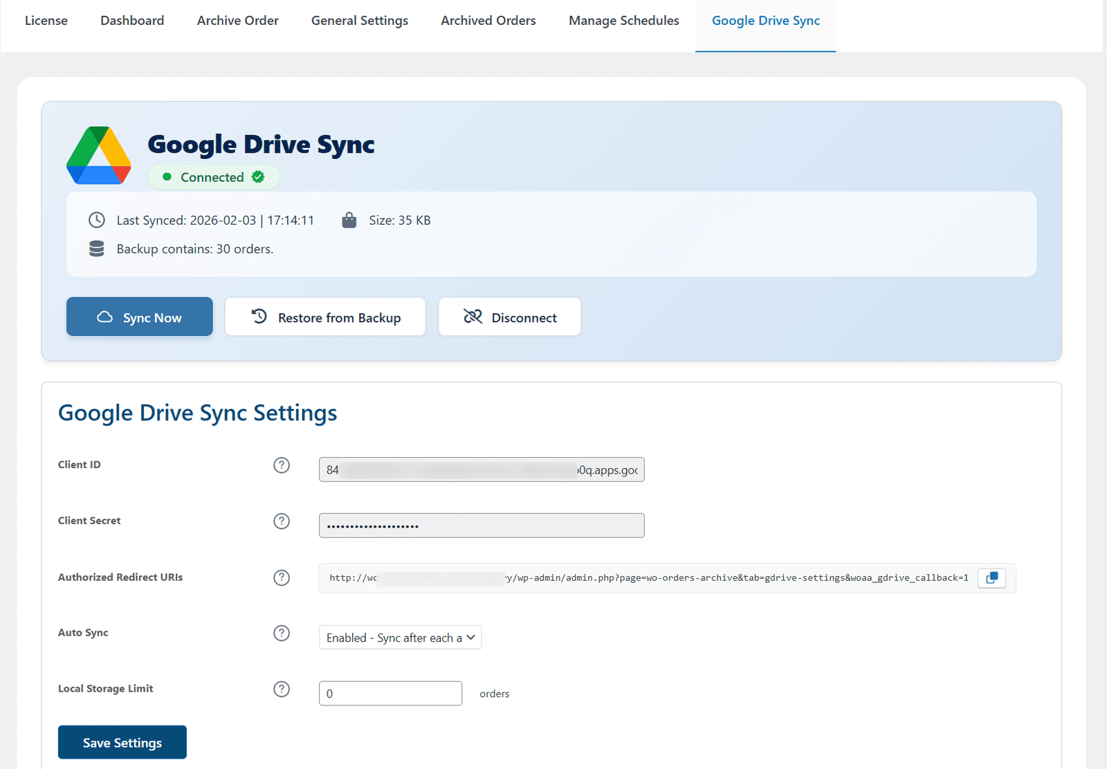
Task: Click the Sync Now button
Action: coord(140,317)
